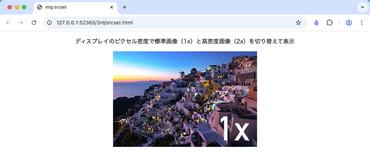The width and height of the screenshot is (370, 158).
Task: Minimize the window with the yellow button
Action: pyautogui.click(x=17, y=7)
